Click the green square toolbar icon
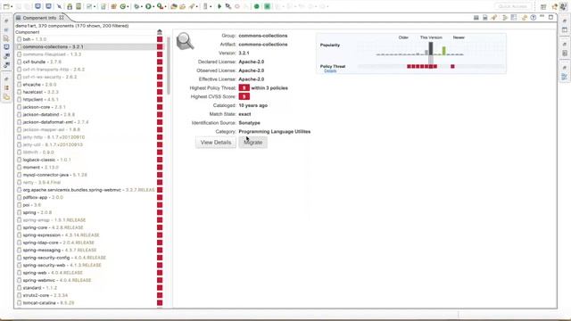The image size is (571, 321). point(268,6)
